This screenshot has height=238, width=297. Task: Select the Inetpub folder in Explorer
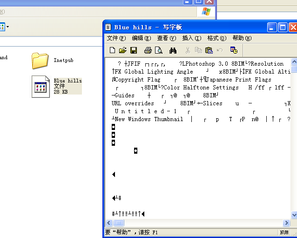pyautogui.click(x=40, y=61)
